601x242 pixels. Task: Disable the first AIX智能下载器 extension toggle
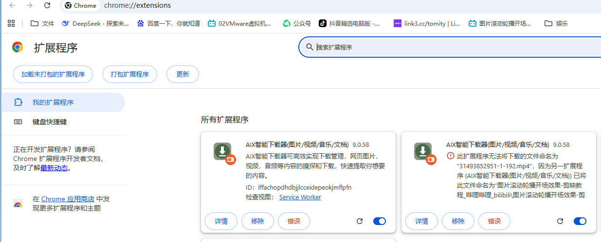pyautogui.click(x=380, y=221)
